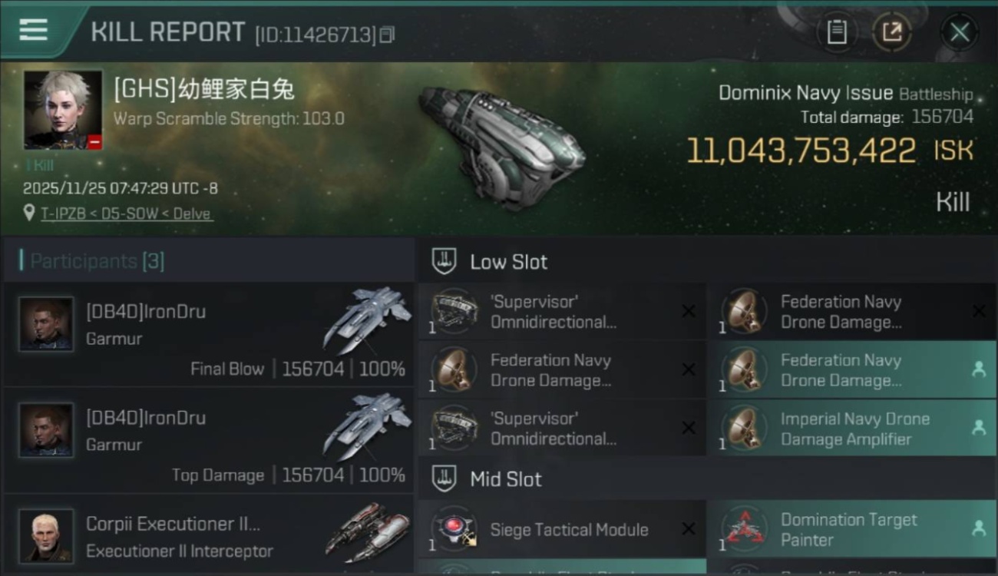Open victim pilot portrait of 幼鲤家白兔
This screenshot has height=576, width=998.
point(63,110)
